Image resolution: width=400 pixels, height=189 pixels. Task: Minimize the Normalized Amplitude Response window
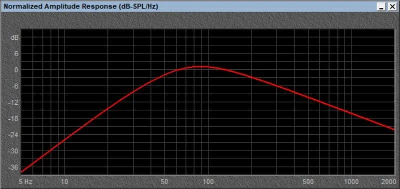click(x=382, y=7)
